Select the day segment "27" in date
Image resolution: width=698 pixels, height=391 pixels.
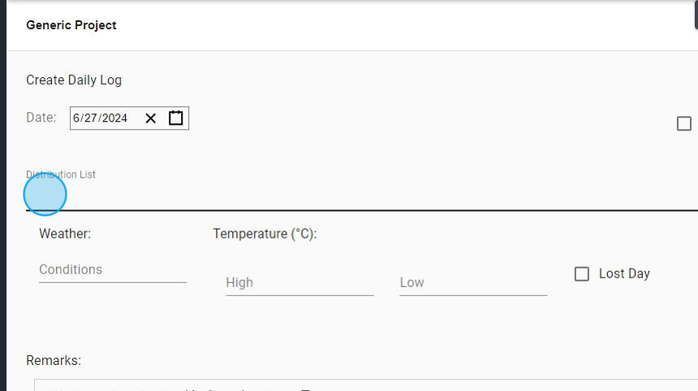(91, 118)
